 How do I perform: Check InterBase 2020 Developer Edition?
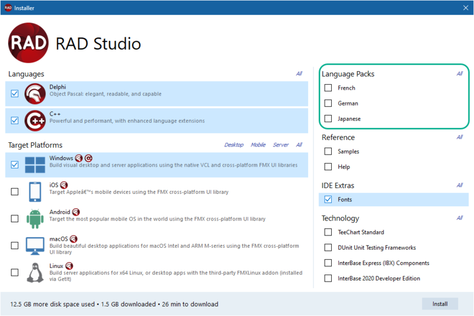point(328,278)
